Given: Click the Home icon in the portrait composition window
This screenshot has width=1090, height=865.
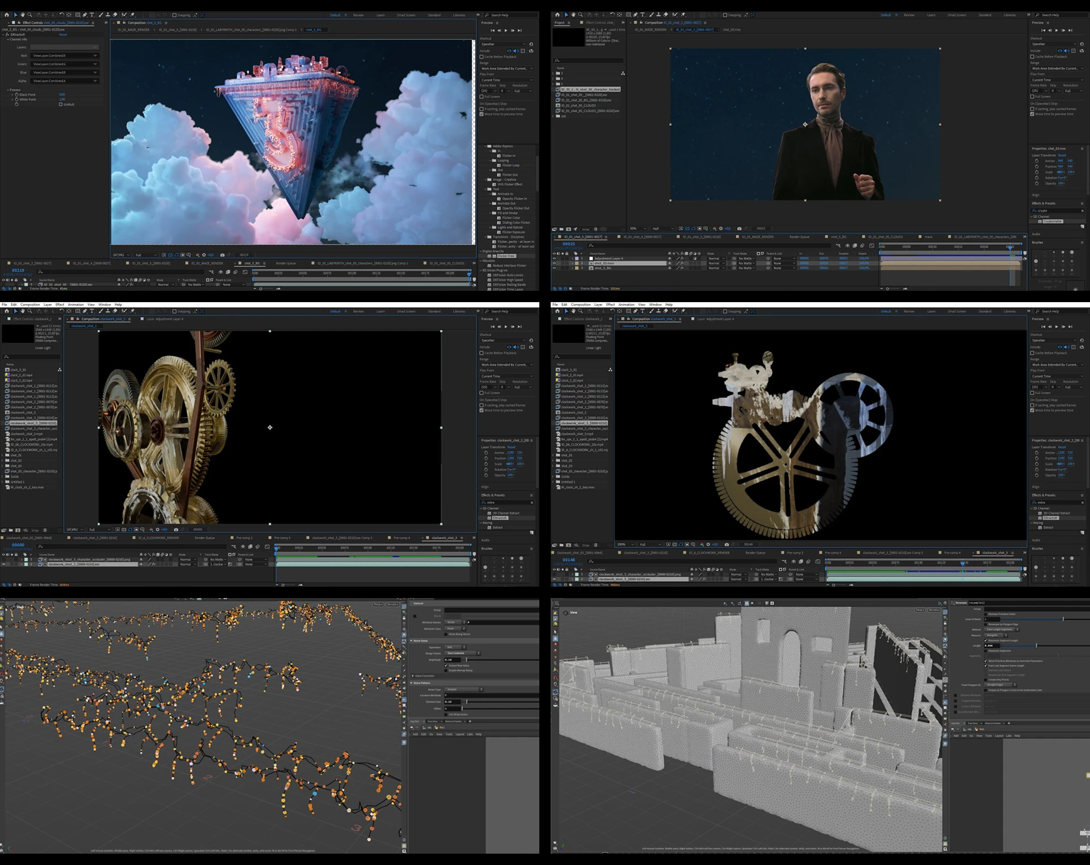Looking at the screenshot, I should (x=557, y=15).
